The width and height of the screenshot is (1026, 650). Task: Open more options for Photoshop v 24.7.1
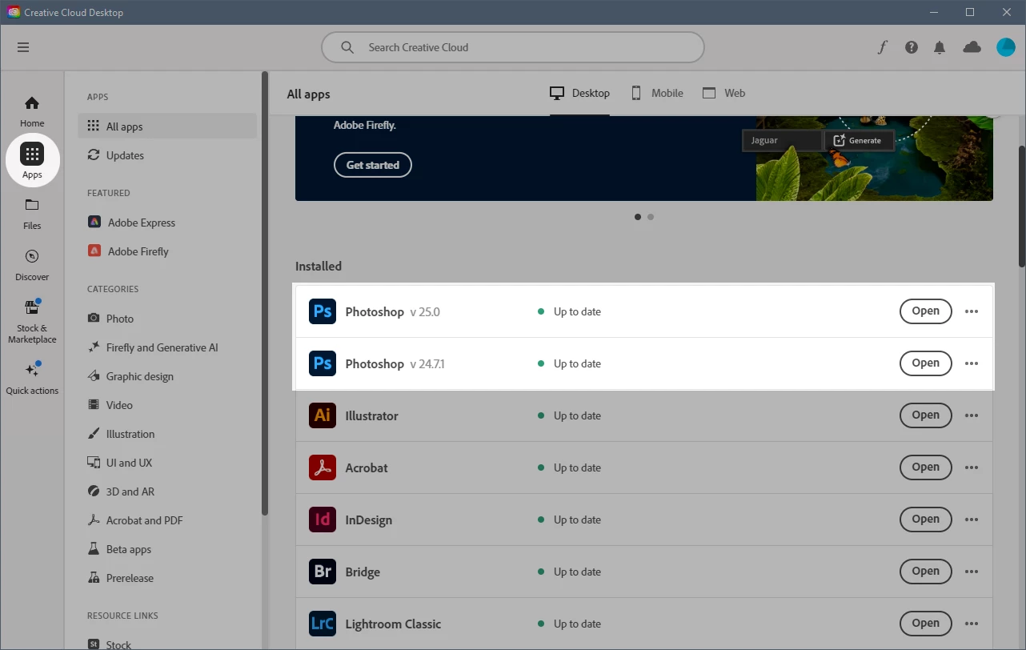(972, 363)
